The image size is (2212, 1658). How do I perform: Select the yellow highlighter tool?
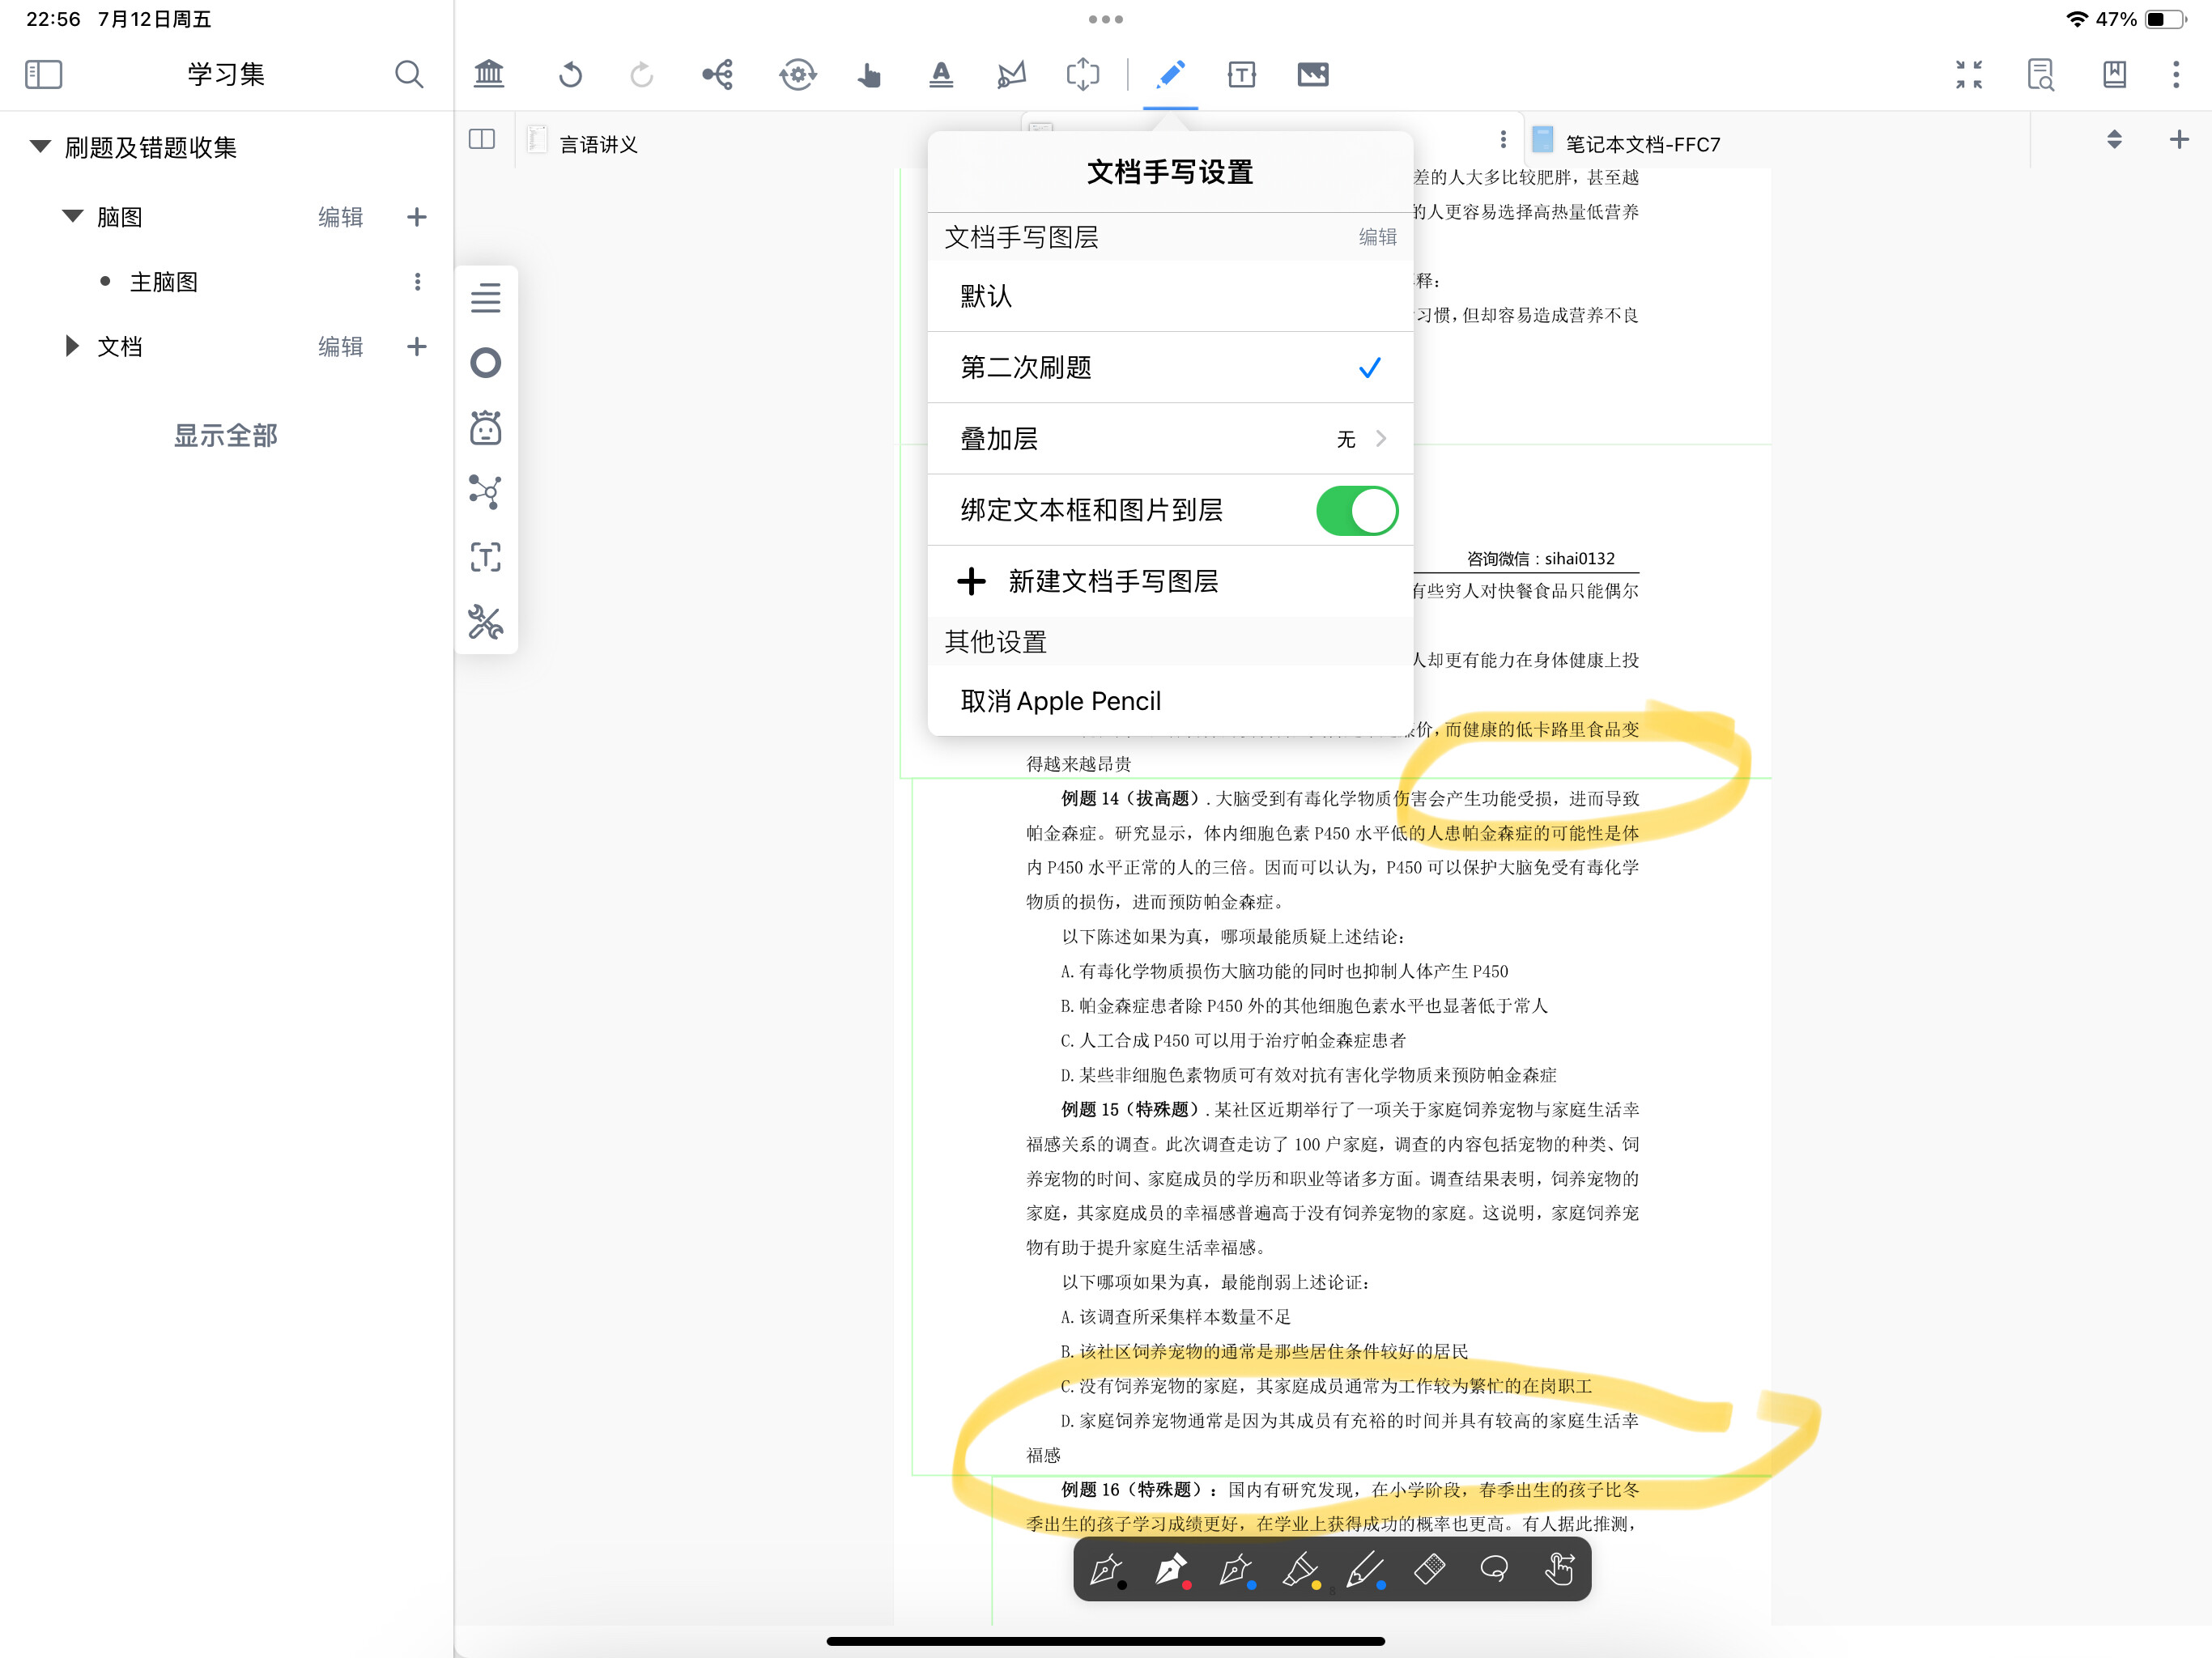1300,1570
